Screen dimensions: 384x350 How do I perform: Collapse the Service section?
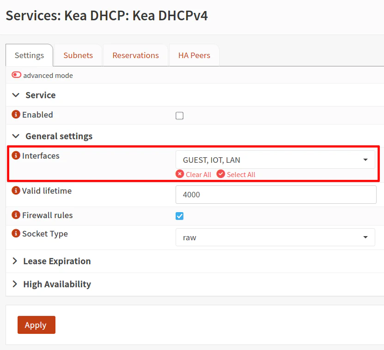pos(16,95)
